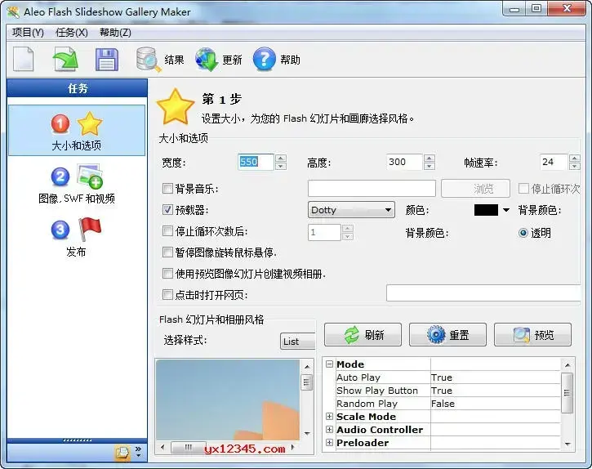Expand the Audio Controller group
Viewport: 592px width, 469px height.
330,429
